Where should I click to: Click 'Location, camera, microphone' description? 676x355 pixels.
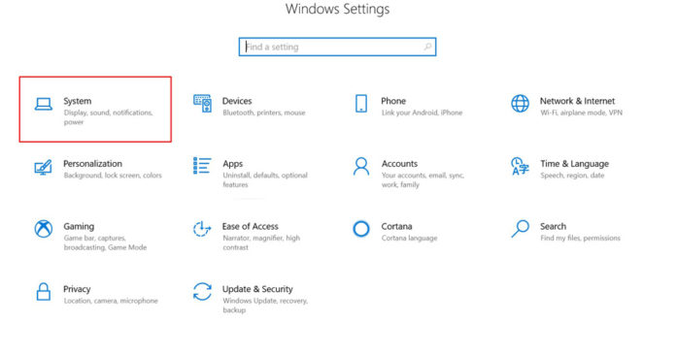(x=111, y=301)
